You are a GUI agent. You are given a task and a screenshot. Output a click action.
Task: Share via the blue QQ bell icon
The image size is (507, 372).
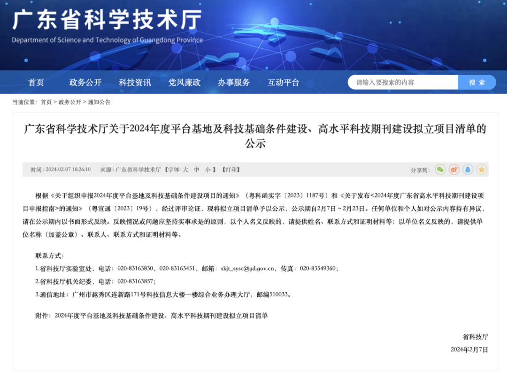click(x=468, y=170)
